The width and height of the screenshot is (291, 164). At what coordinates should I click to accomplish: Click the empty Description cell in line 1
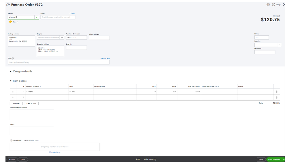pyautogui.click(x=115, y=92)
